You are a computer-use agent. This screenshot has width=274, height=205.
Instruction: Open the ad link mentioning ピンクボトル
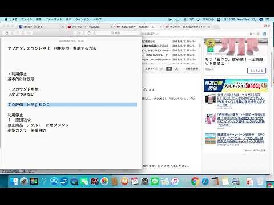click(x=241, y=120)
